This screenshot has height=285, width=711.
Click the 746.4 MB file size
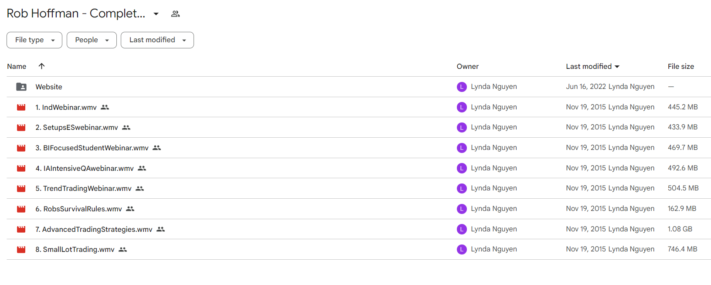point(683,249)
